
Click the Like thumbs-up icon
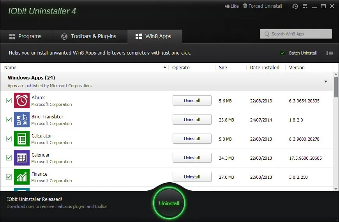pos(228,6)
